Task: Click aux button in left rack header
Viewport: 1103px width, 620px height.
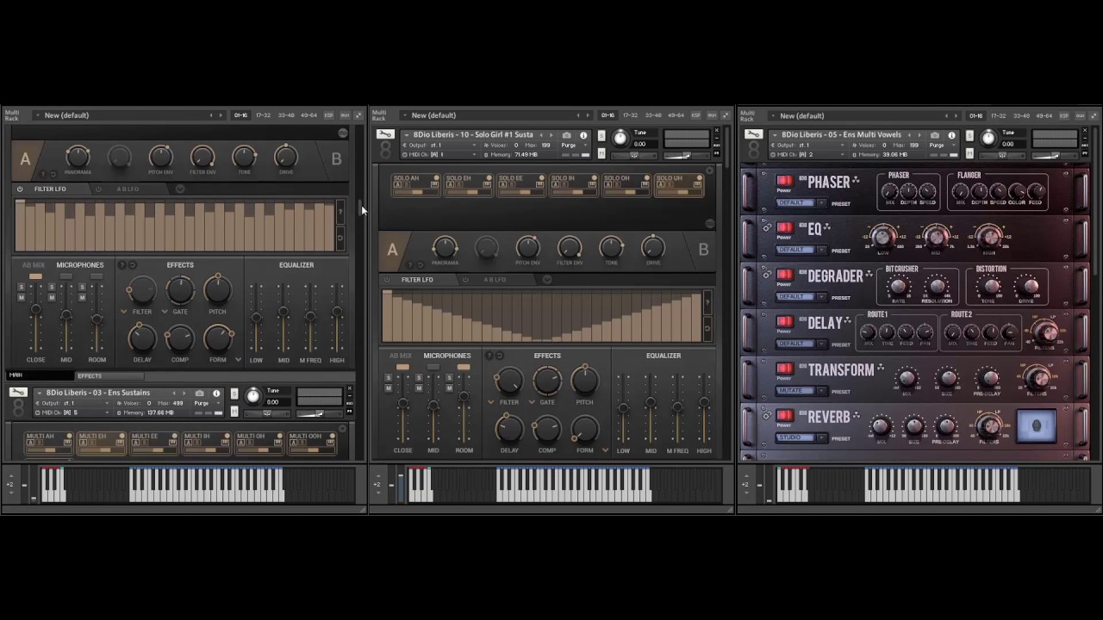Action: click(x=345, y=115)
